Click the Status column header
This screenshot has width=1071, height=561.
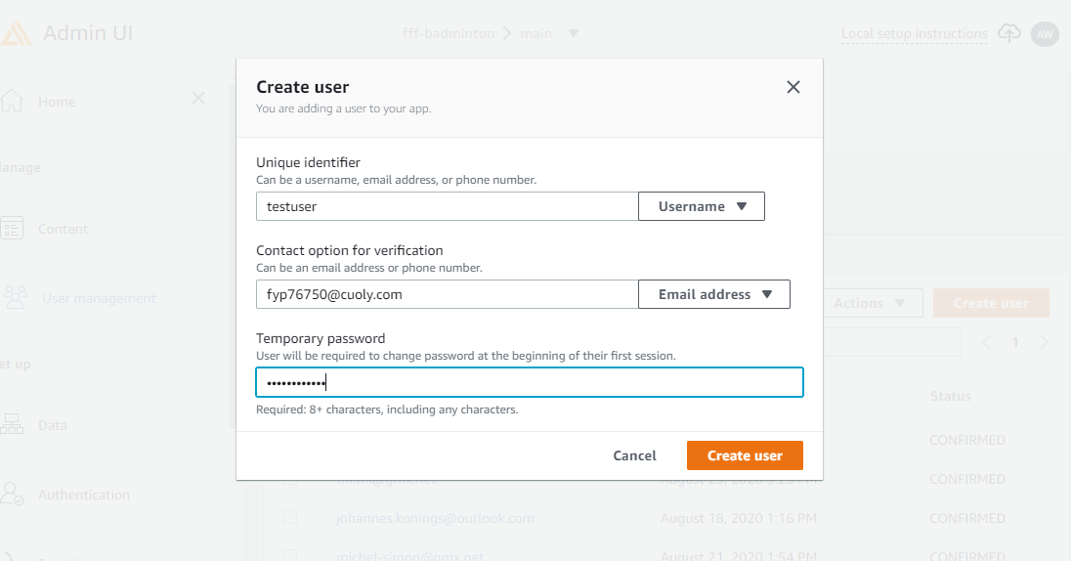pyautogui.click(x=950, y=397)
